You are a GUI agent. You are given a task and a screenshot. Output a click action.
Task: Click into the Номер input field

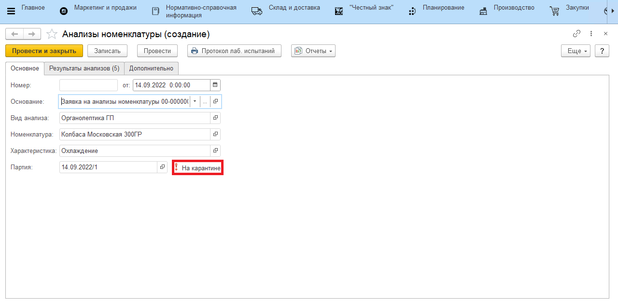[88, 85]
